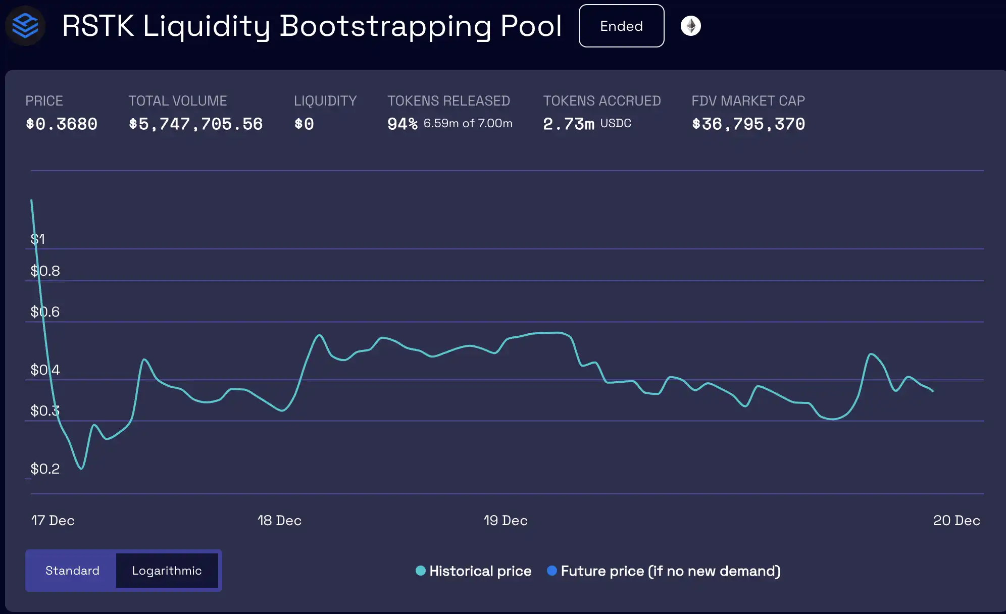
Task: Click the TOKENS ACCRUED 2.73m value
Action: 569,124
